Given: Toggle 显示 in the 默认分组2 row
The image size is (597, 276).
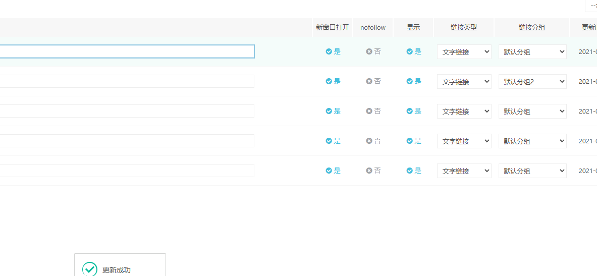Looking at the screenshot, I should point(414,81).
